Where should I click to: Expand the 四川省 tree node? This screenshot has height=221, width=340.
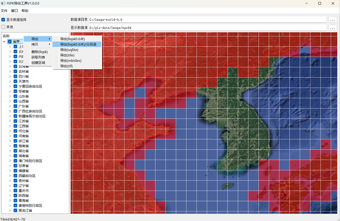pyautogui.click(x=10, y=76)
